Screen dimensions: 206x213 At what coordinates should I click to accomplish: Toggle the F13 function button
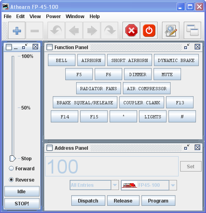pos(180,102)
